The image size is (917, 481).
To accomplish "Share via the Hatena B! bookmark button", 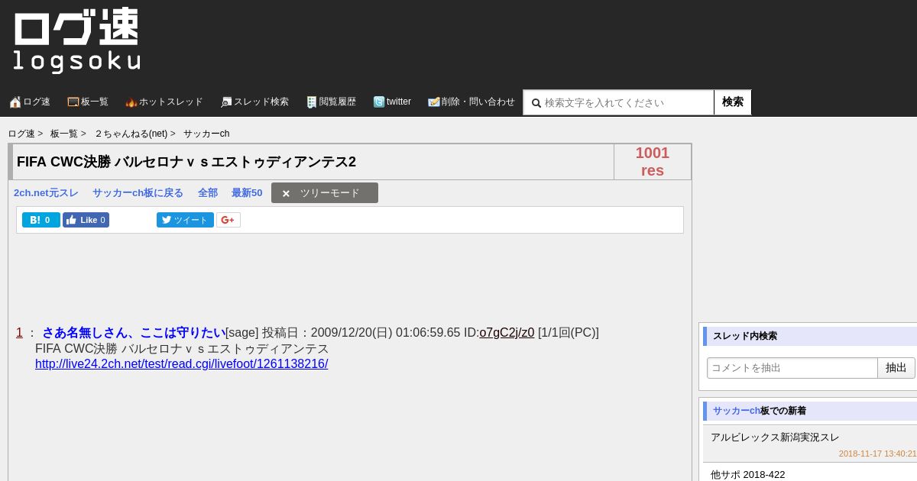I will coord(41,220).
